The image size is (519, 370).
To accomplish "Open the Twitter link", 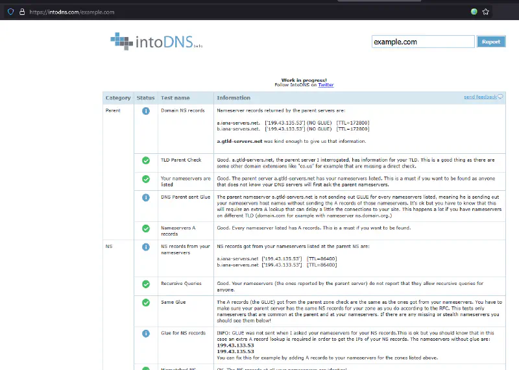I will pos(326,85).
